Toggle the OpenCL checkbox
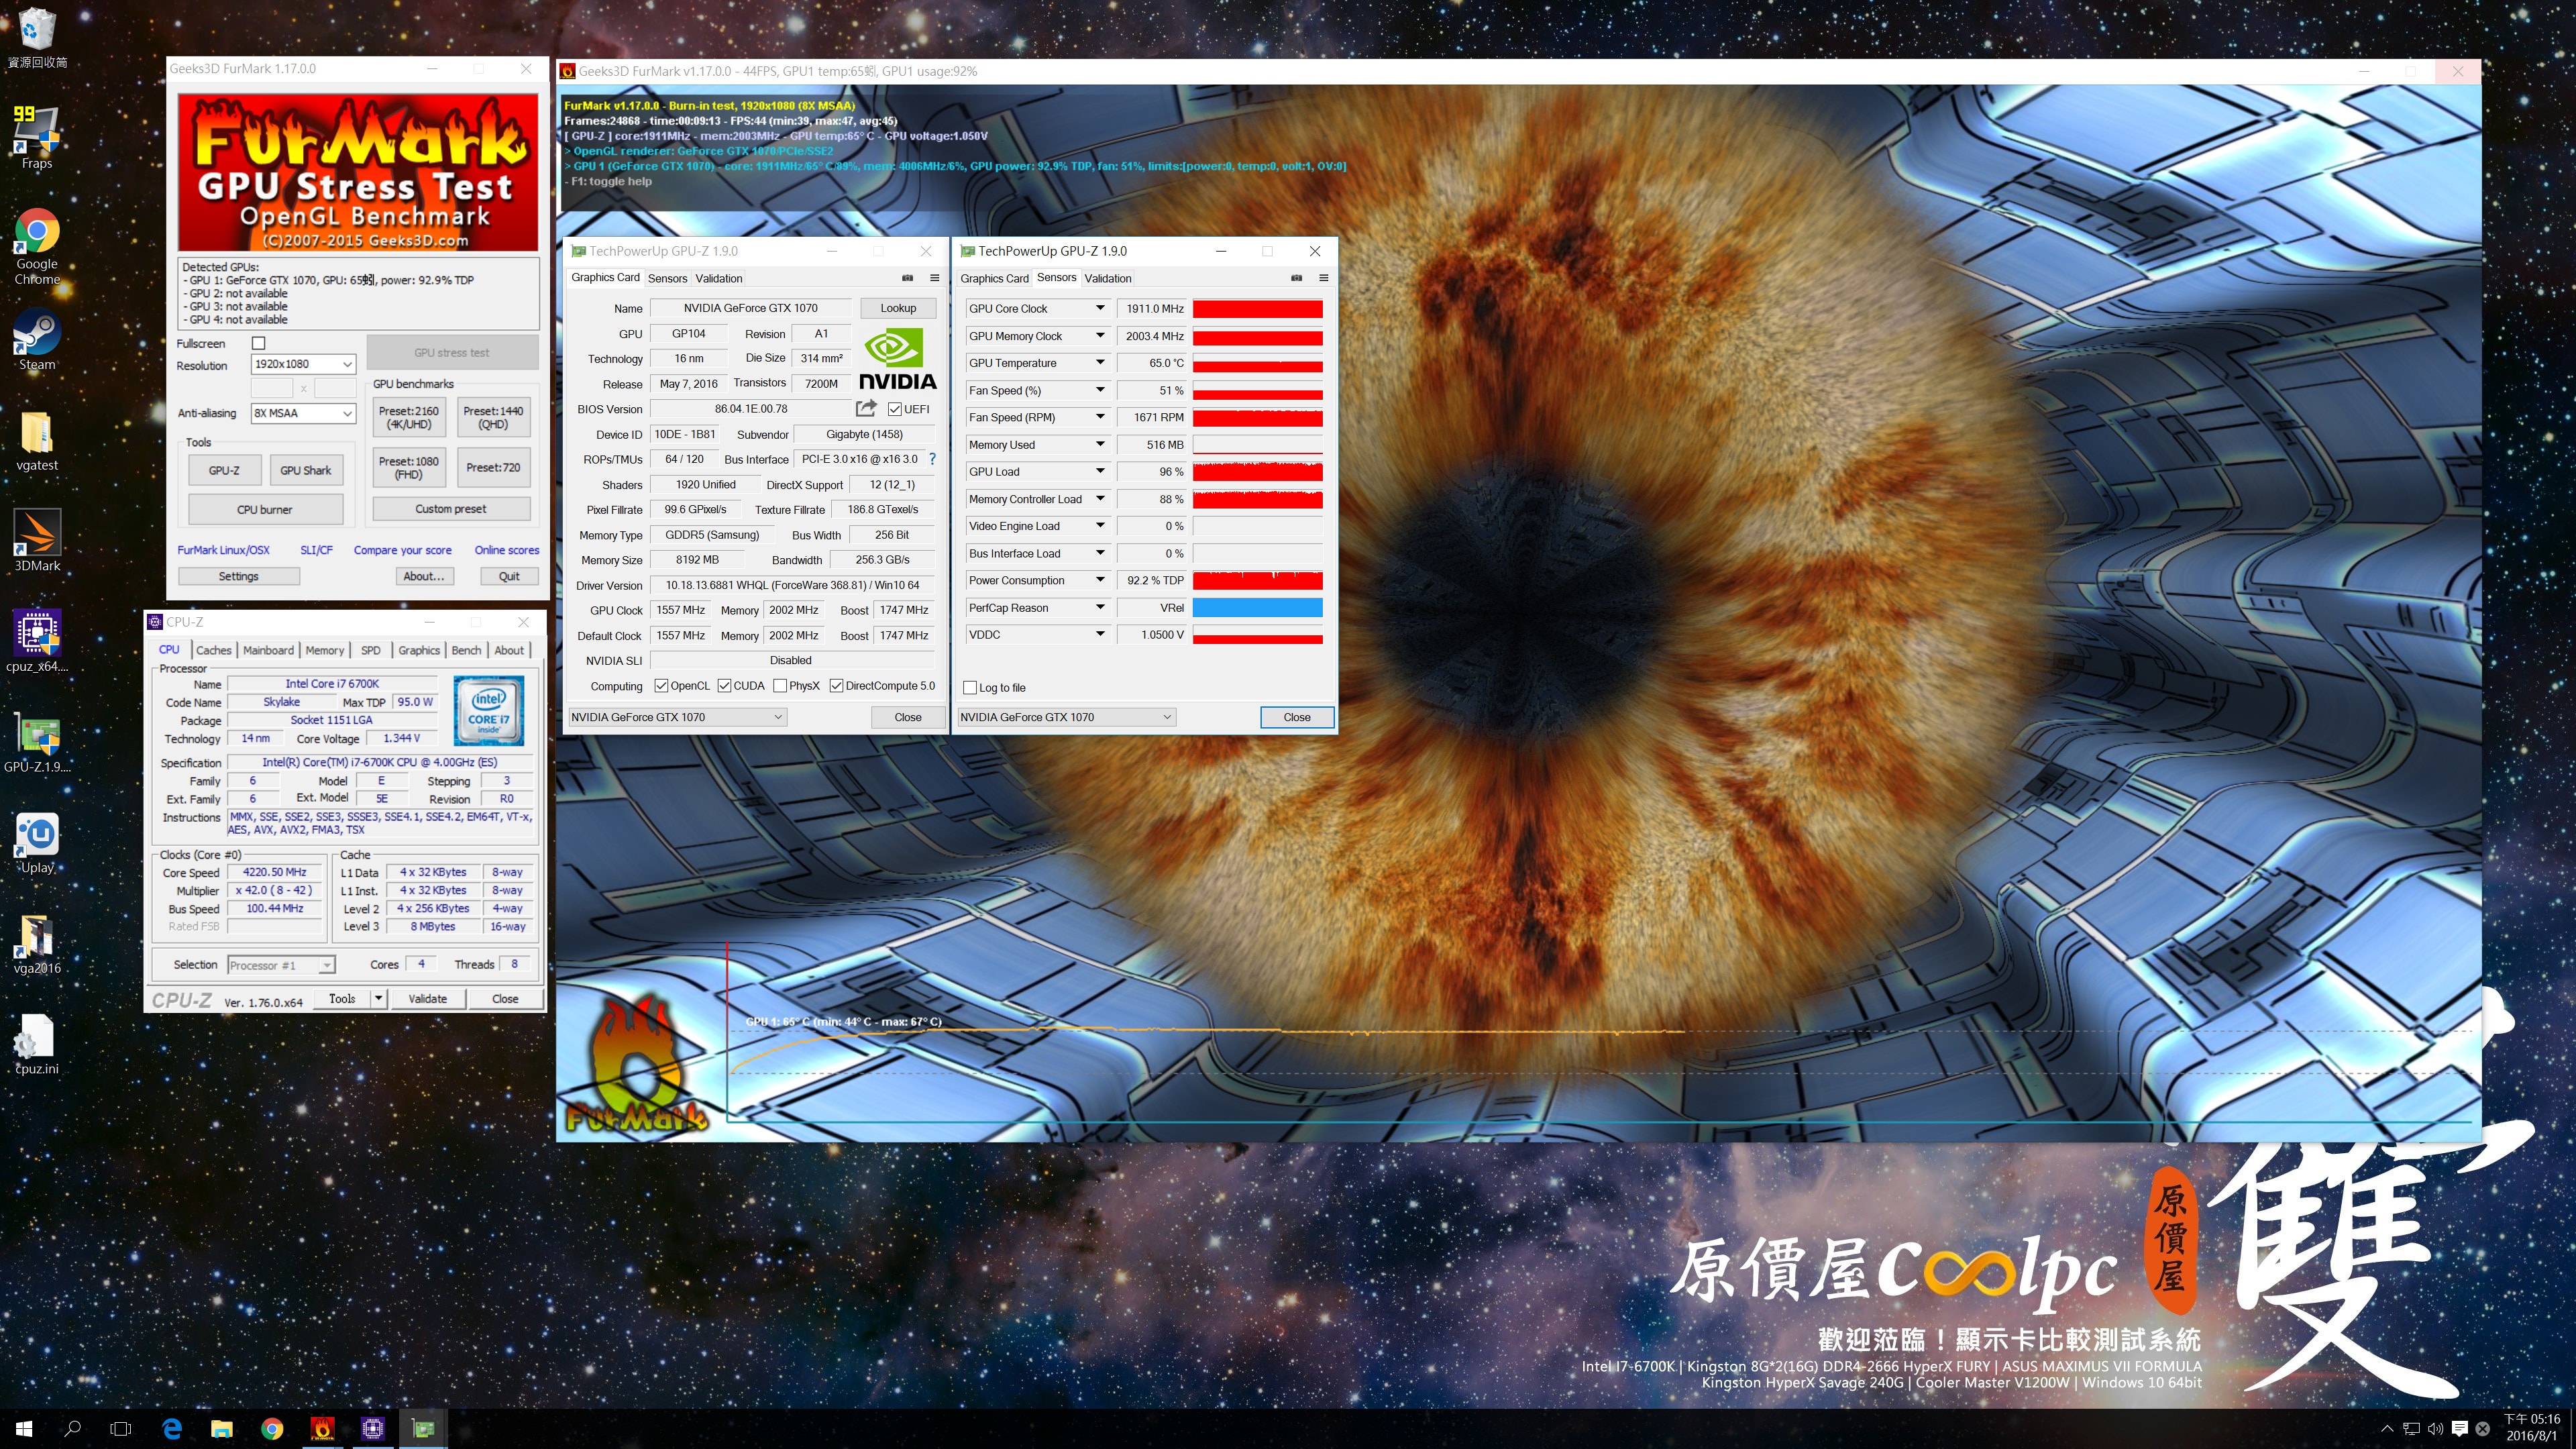 661,686
